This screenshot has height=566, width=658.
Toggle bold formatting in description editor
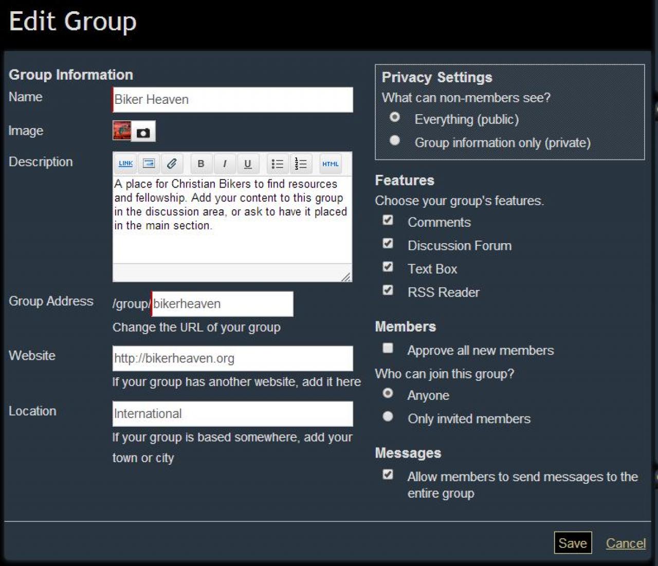pyautogui.click(x=201, y=163)
